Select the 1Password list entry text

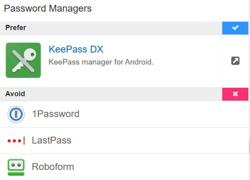click(x=56, y=114)
